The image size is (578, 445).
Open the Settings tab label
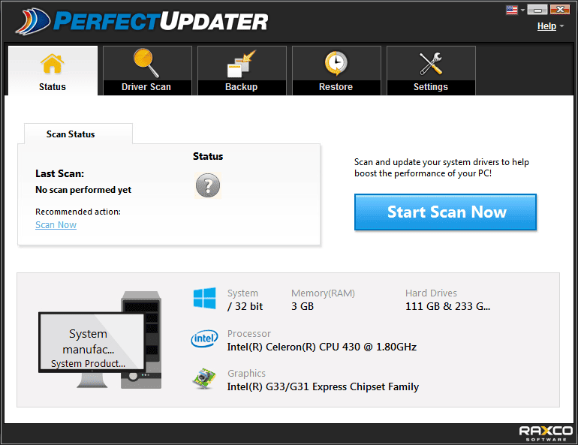pos(431,87)
